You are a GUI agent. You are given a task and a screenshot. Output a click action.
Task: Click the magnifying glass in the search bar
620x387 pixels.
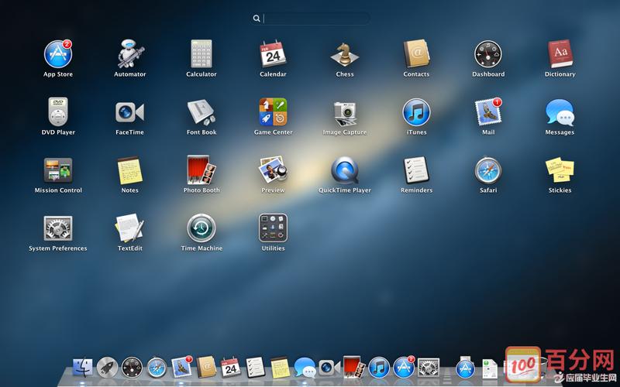pos(257,18)
